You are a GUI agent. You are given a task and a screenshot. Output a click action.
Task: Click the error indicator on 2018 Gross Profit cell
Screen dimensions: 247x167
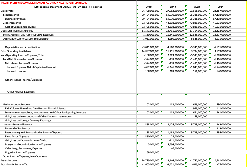coord(138,9)
